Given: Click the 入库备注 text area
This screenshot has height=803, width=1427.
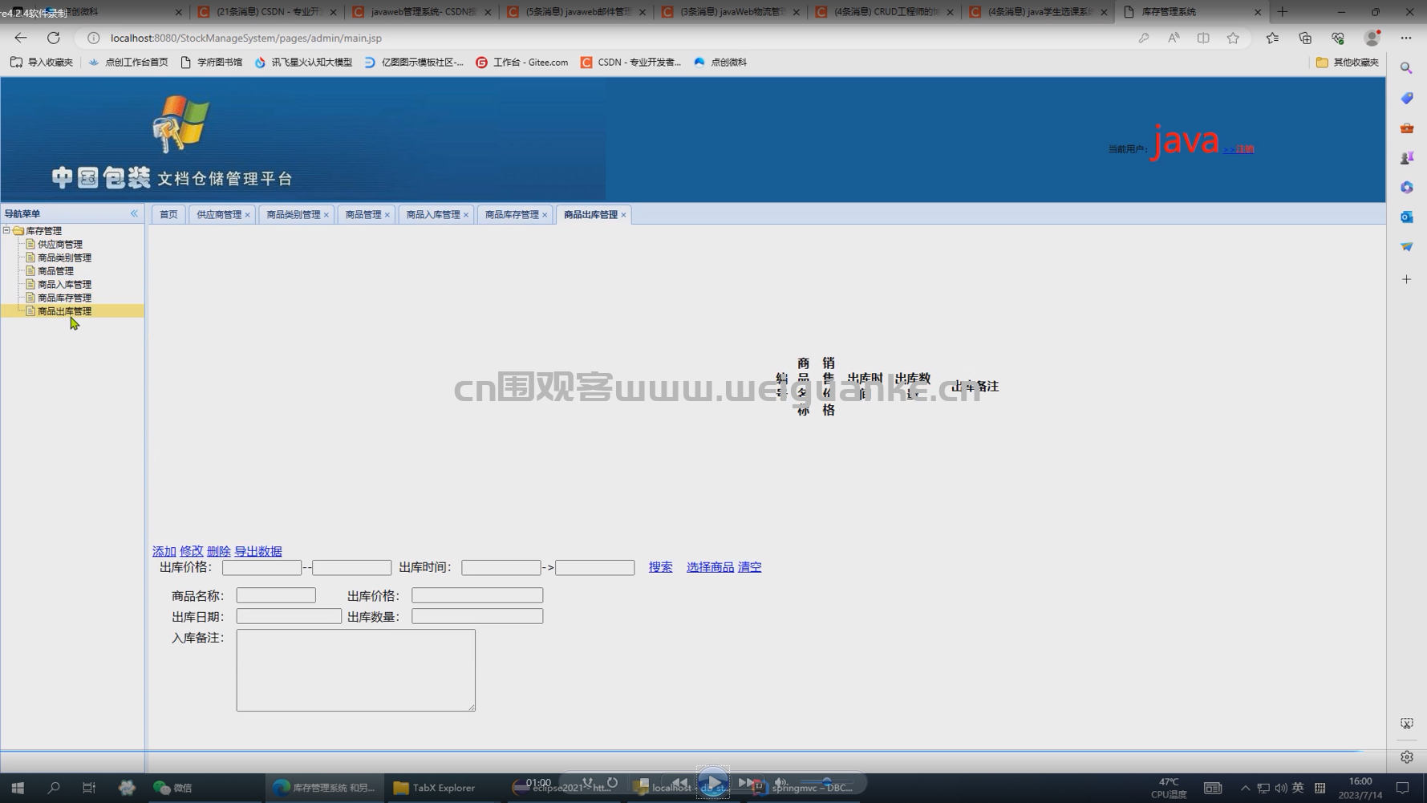Looking at the screenshot, I should tap(355, 670).
